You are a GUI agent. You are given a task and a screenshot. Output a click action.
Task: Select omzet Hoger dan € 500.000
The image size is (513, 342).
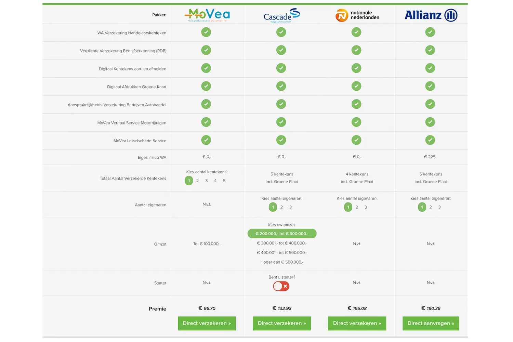point(282,262)
